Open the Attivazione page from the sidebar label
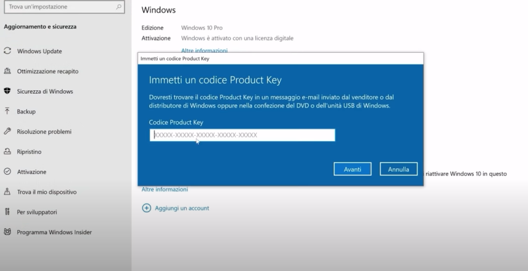The width and height of the screenshot is (528, 271). (x=32, y=171)
